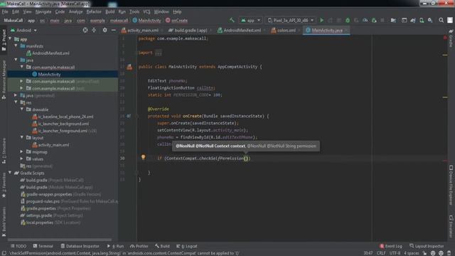Switch to activity_main.xml tab

(x=140, y=30)
